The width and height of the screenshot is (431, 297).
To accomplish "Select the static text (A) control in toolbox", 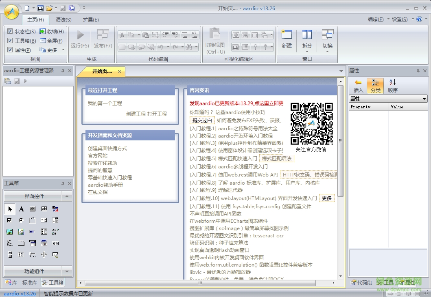I will tap(21, 209).
